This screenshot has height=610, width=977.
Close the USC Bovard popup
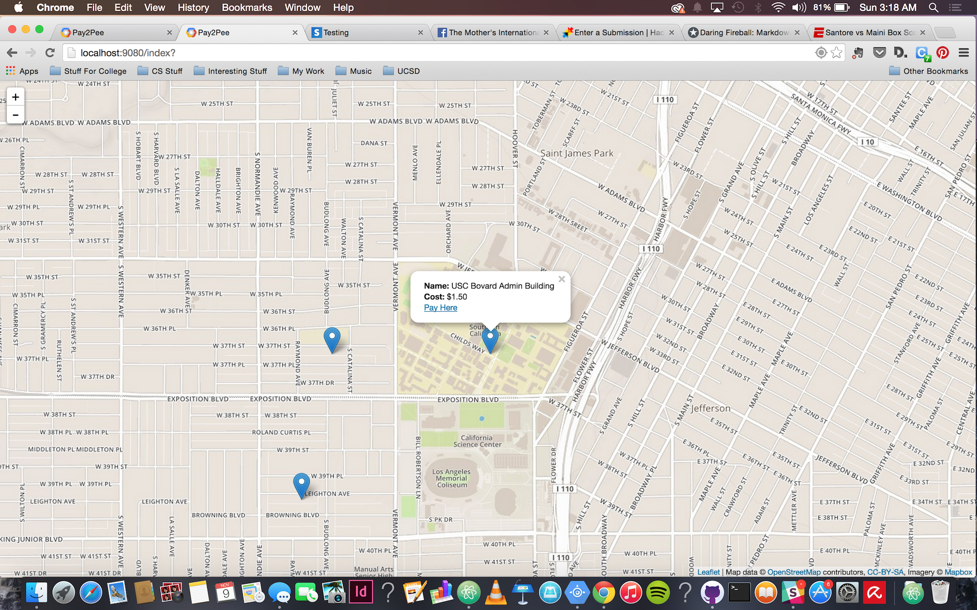coord(562,279)
